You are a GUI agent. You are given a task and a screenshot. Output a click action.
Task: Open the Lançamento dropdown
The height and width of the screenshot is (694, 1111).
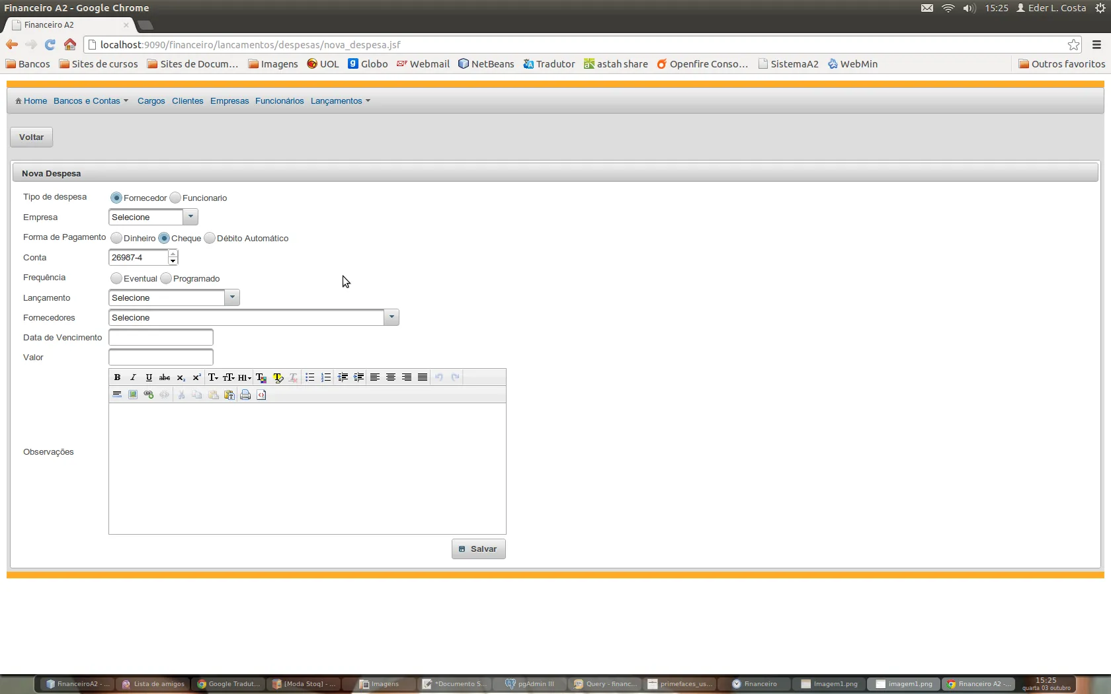click(174, 297)
